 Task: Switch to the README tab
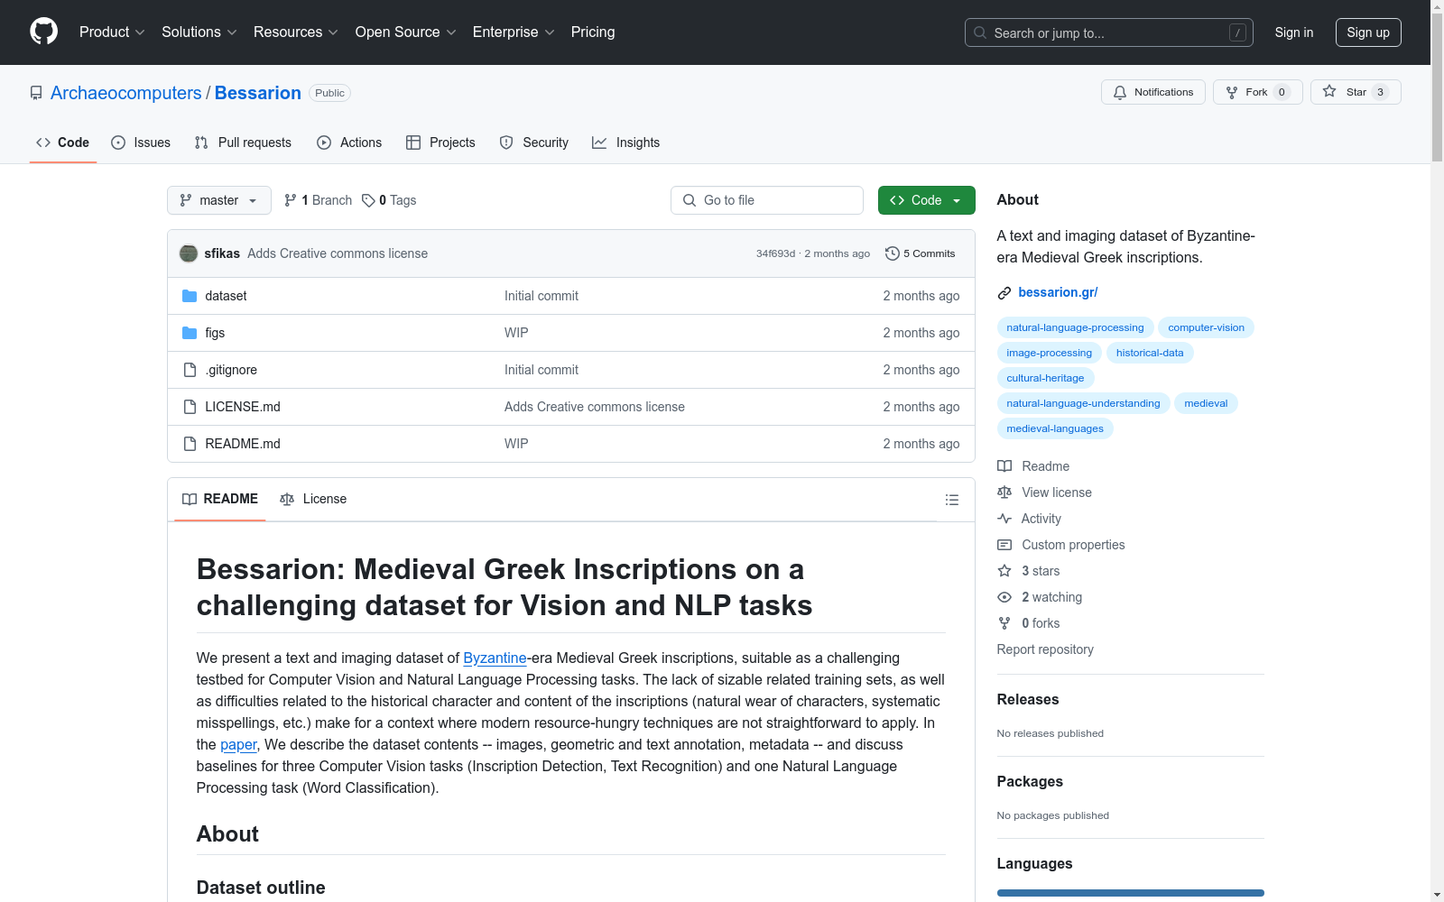(220, 499)
